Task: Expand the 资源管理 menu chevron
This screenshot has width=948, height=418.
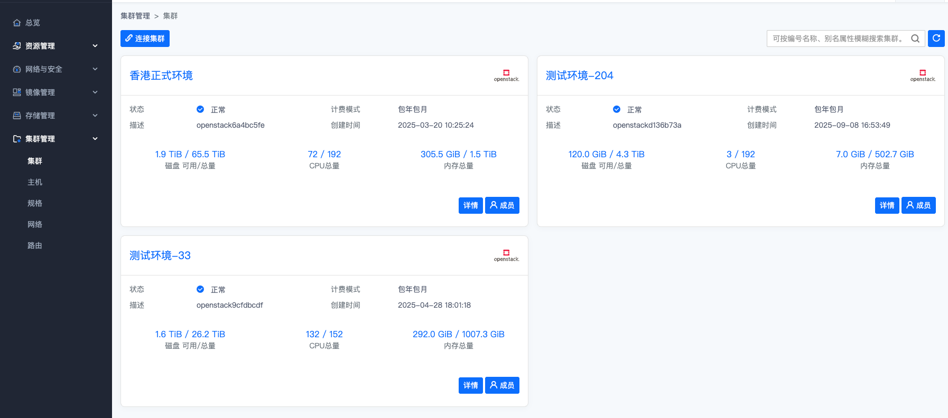Action: click(95, 46)
